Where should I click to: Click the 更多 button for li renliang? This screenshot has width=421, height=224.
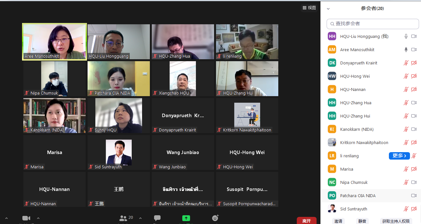[x=399, y=156]
